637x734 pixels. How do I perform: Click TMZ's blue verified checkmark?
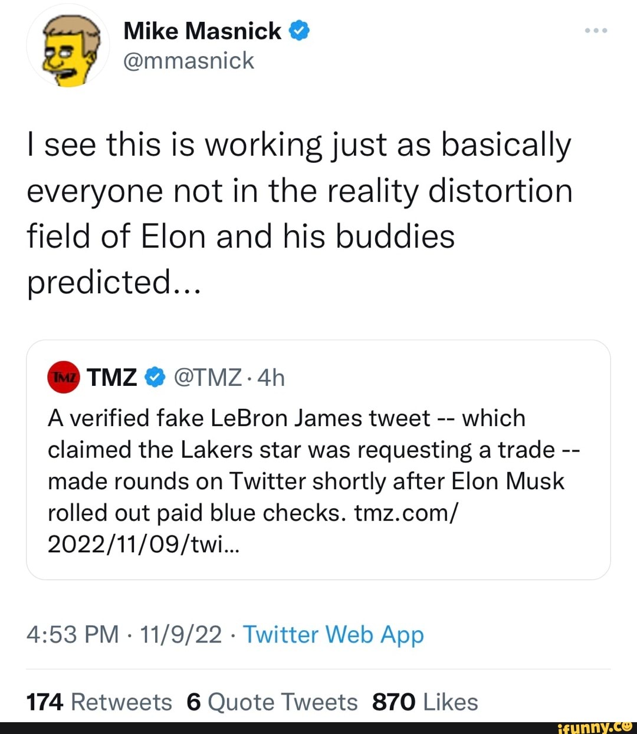click(155, 377)
